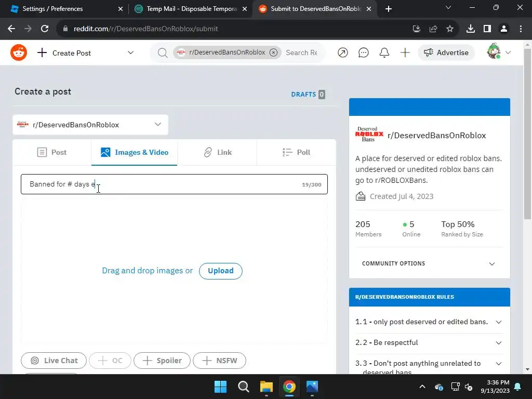Screen dimensions: 532x399
Task: Open Chrome three-dot menu
Action: point(521,29)
